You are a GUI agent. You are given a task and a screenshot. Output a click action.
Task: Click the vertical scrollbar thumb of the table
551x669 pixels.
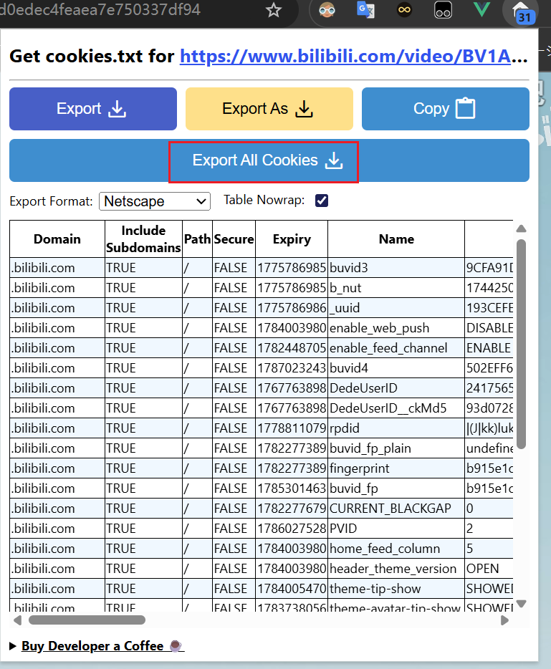click(521, 344)
